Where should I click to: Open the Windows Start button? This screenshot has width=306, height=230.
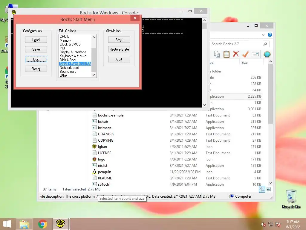[7, 224]
